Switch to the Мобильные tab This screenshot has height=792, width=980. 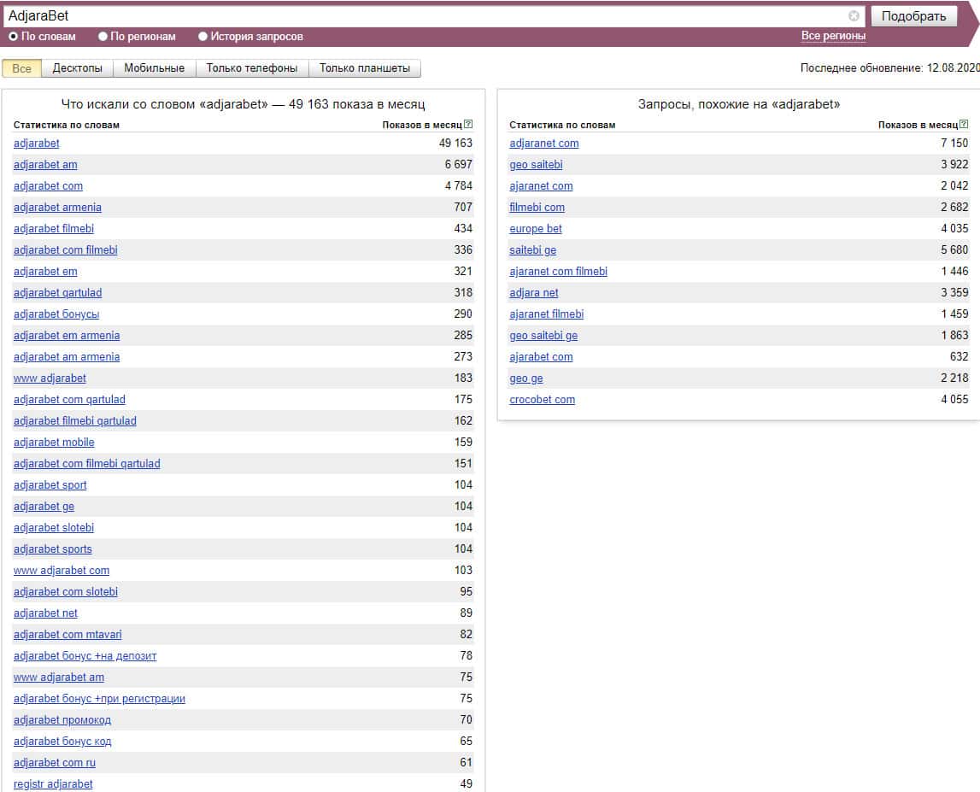pyautogui.click(x=154, y=68)
